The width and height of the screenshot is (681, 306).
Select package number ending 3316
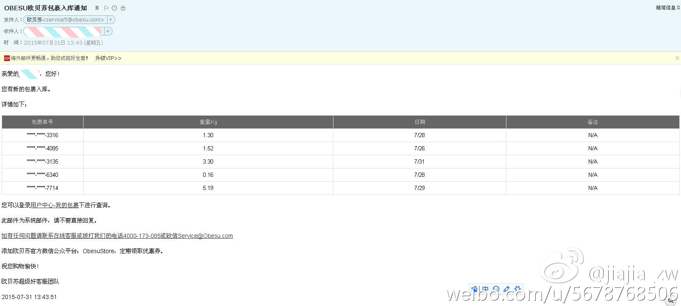43,135
